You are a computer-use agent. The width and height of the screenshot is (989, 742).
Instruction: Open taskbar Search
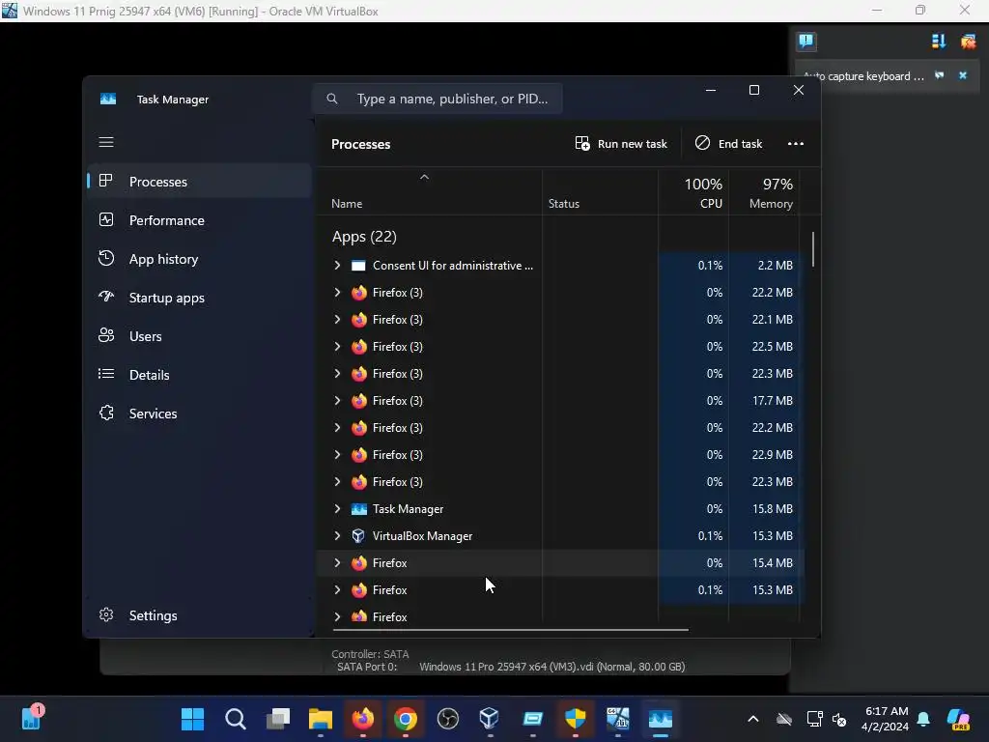(236, 719)
